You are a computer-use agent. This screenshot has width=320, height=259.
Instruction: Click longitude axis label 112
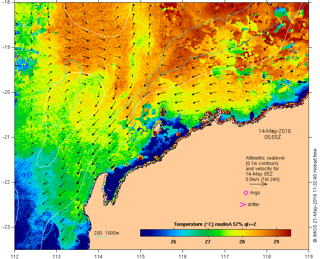coord(15,256)
